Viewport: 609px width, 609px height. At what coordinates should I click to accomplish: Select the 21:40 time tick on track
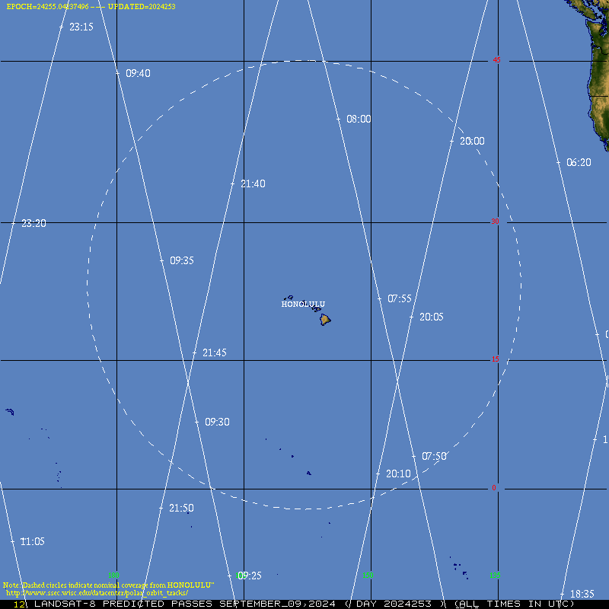(x=252, y=184)
